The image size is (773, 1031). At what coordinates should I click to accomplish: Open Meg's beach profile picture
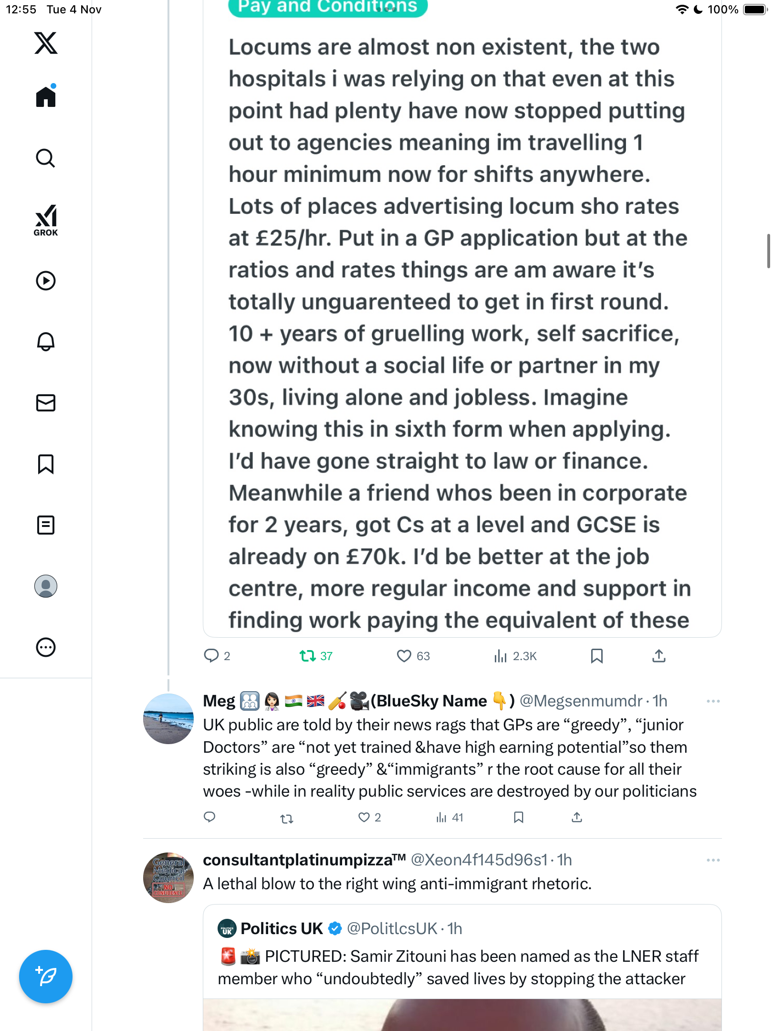pos(168,719)
